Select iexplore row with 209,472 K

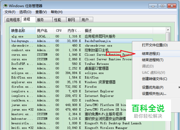[71, 96]
